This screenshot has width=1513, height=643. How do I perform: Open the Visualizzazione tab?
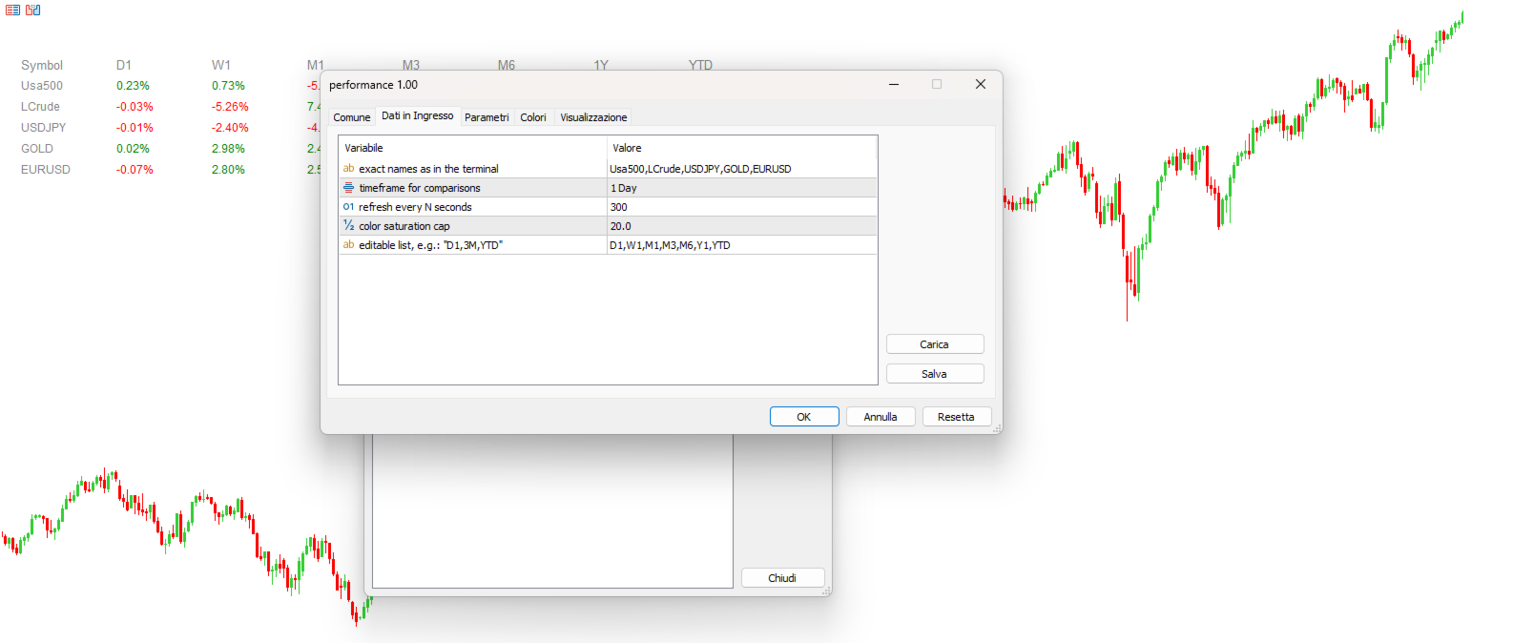[x=593, y=117]
